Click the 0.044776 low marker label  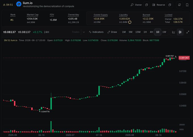(45, 112)
